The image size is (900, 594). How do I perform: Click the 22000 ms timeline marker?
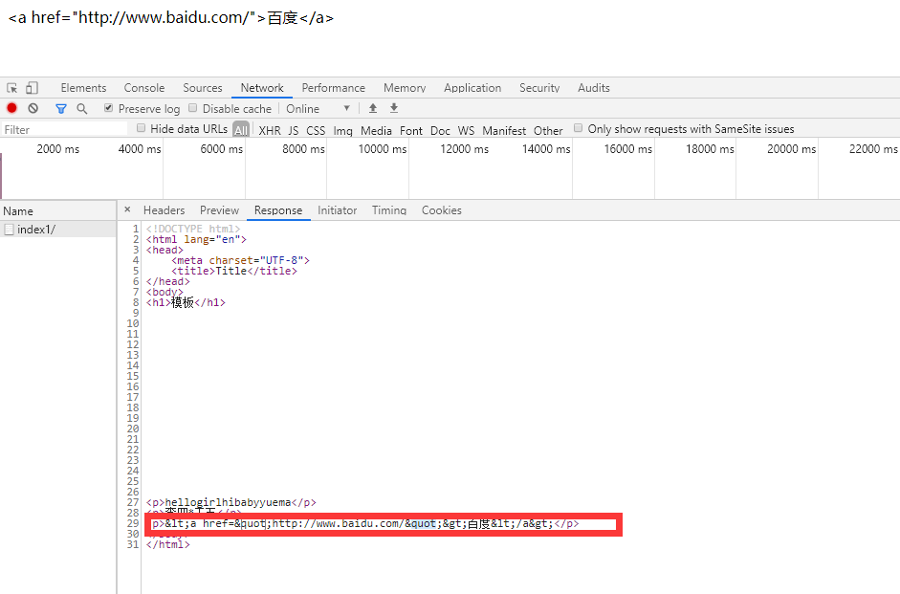(873, 148)
